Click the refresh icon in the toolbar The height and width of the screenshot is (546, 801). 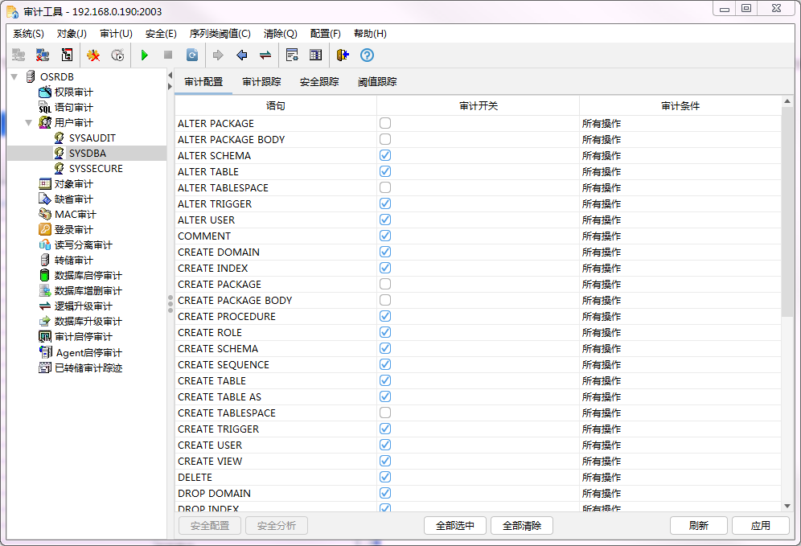pos(192,55)
